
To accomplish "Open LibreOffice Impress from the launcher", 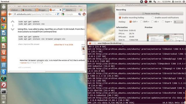I will [4, 46].
